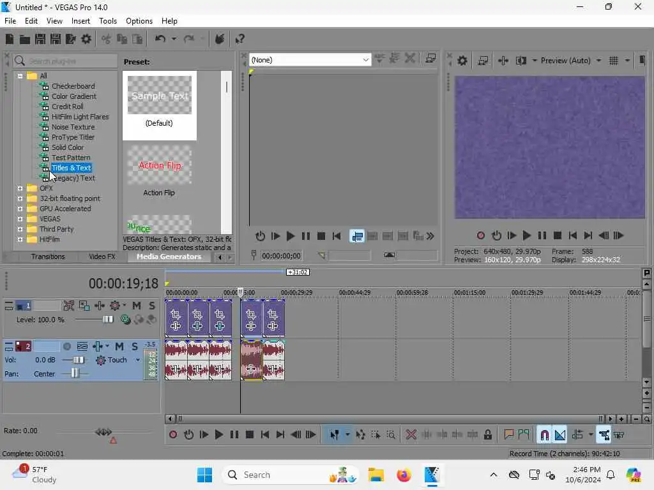Viewport: 654px width, 490px height.
Task: Arm audio track 2 for record
Action: pyautogui.click(x=66, y=346)
